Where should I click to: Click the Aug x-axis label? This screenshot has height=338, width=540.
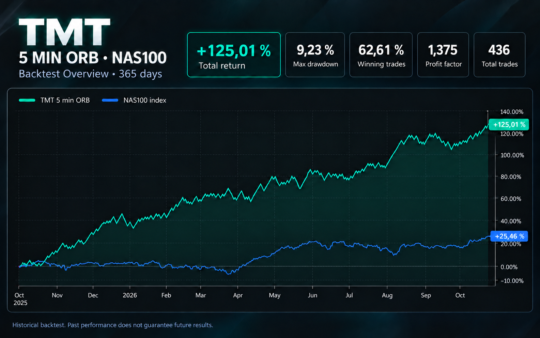pos(387,295)
